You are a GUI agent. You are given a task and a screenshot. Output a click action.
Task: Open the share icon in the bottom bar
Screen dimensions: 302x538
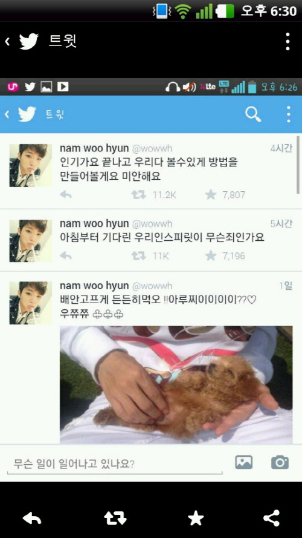(x=272, y=518)
